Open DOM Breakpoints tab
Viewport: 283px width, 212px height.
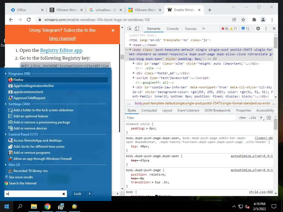pos(218,110)
